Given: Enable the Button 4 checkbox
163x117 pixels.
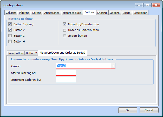Looking at the screenshot, I should click(10, 41).
